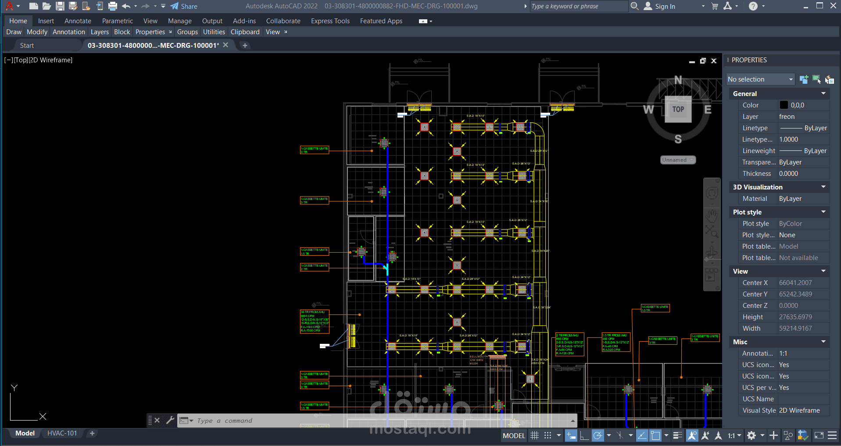Viewport: 841px width, 446px height.
Task: Toggle lineweight display in status bar
Action: coord(678,435)
